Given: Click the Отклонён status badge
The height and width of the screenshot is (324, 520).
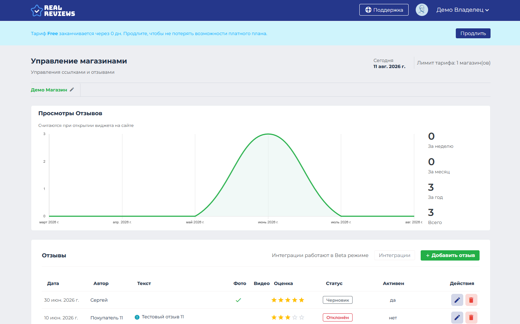Looking at the screenshot, I should 338,318.
